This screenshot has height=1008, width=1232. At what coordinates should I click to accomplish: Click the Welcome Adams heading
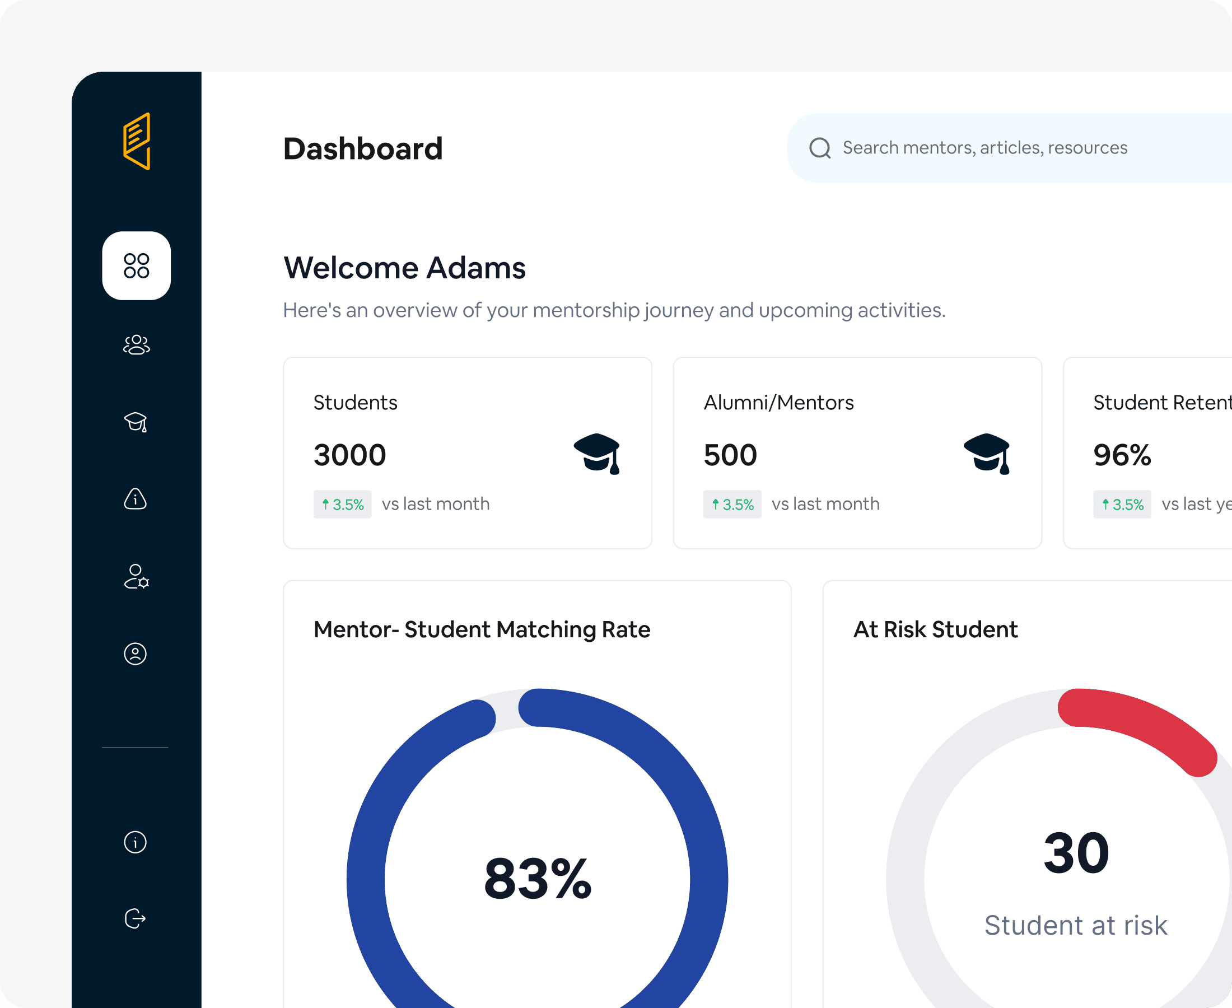405,268
